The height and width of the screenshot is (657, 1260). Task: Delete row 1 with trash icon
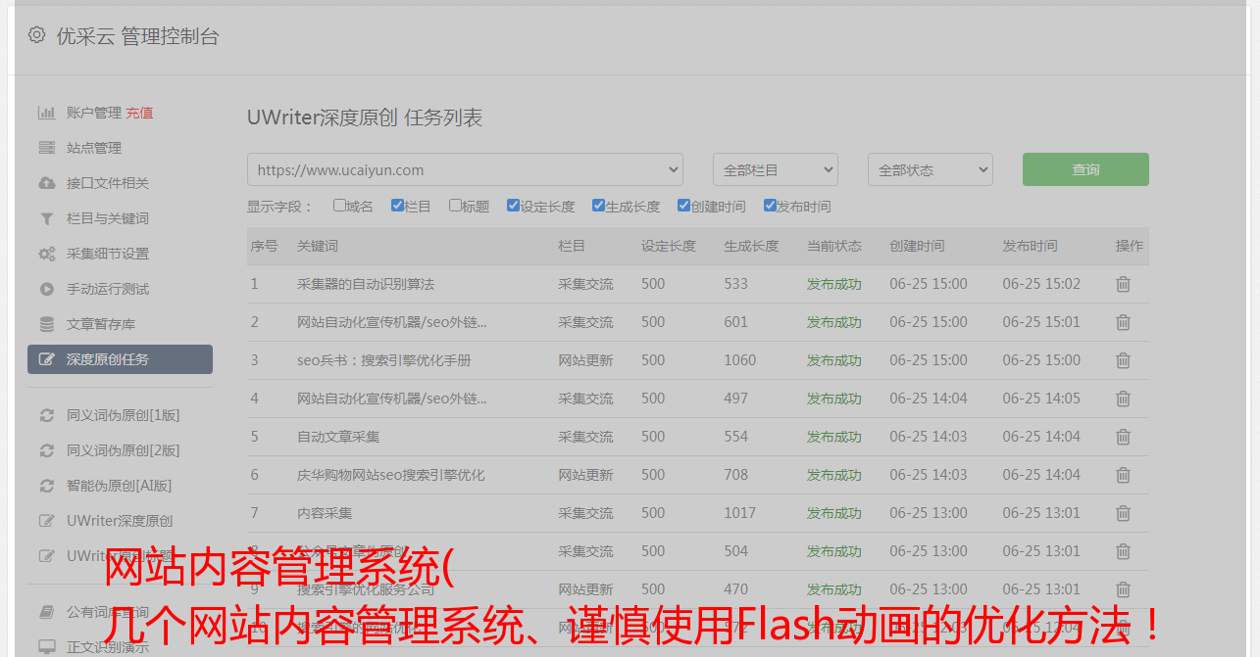(x=1123, y=284)
